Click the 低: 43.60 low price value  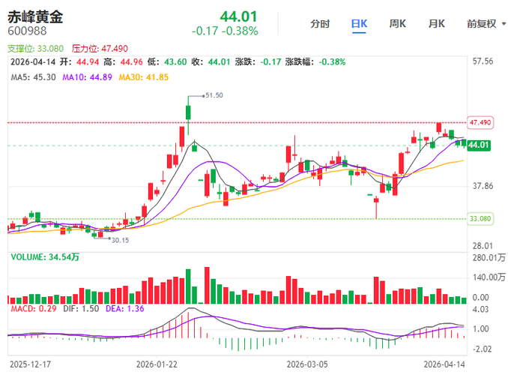pyautogui.click(x=167, y=61)
